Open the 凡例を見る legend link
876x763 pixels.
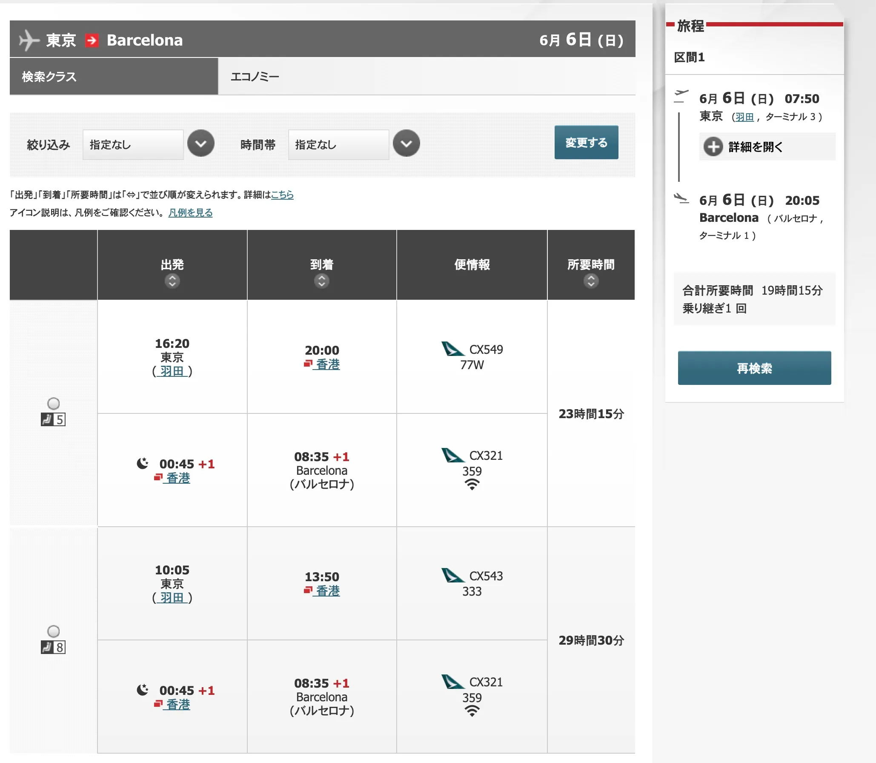coord(190,213)
